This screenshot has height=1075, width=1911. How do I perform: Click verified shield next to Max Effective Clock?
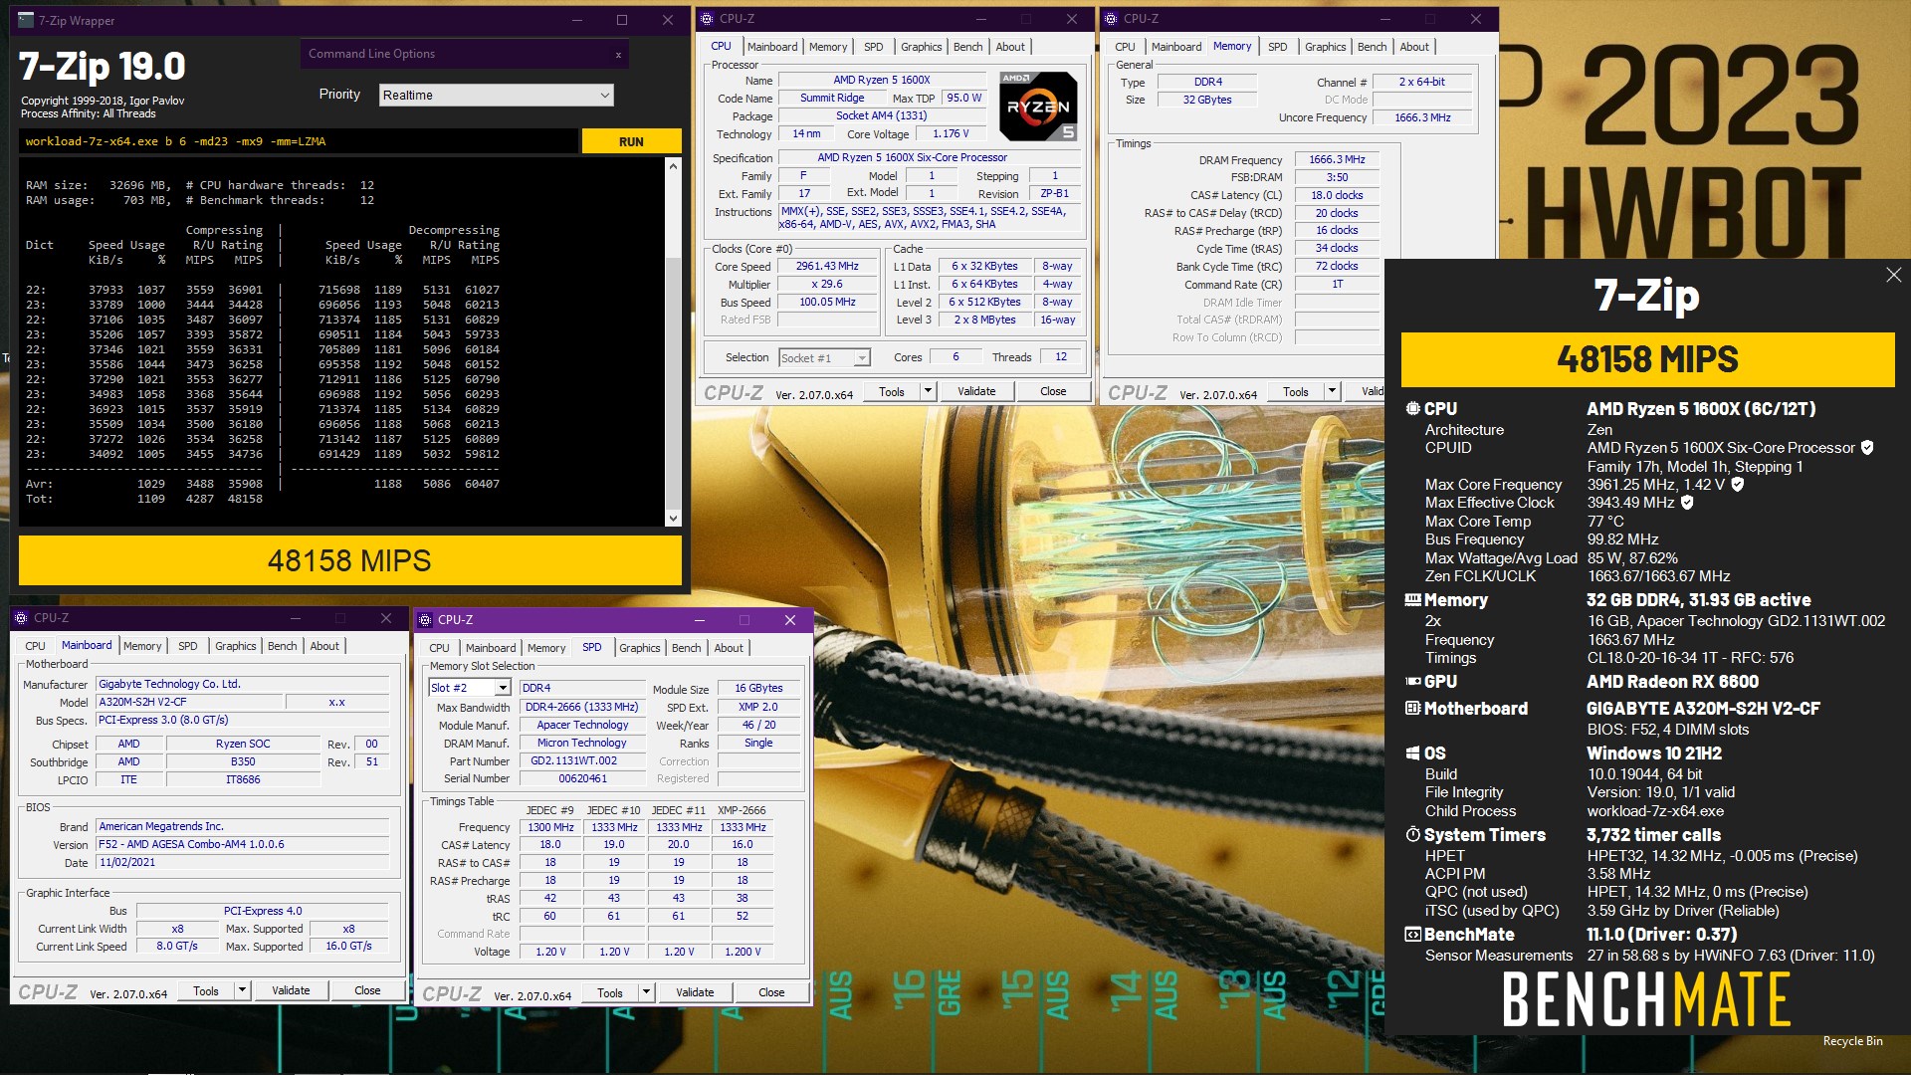pos(1687,503)
